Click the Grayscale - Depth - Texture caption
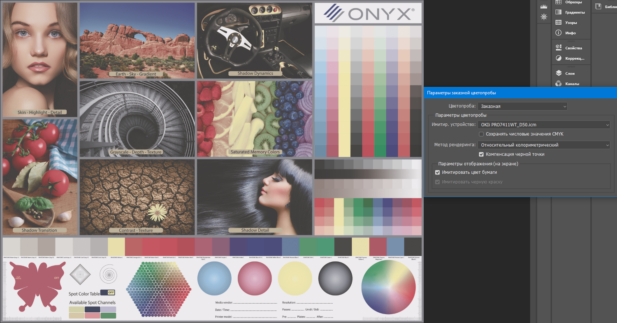 [136, 152]
